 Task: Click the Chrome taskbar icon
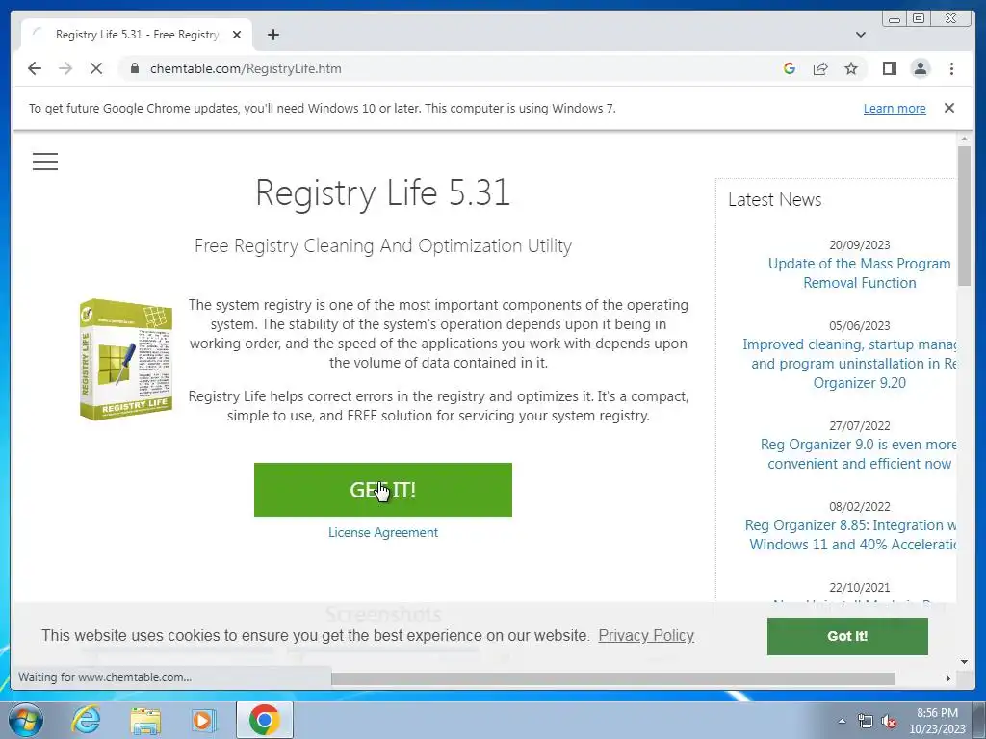[264, 720]
